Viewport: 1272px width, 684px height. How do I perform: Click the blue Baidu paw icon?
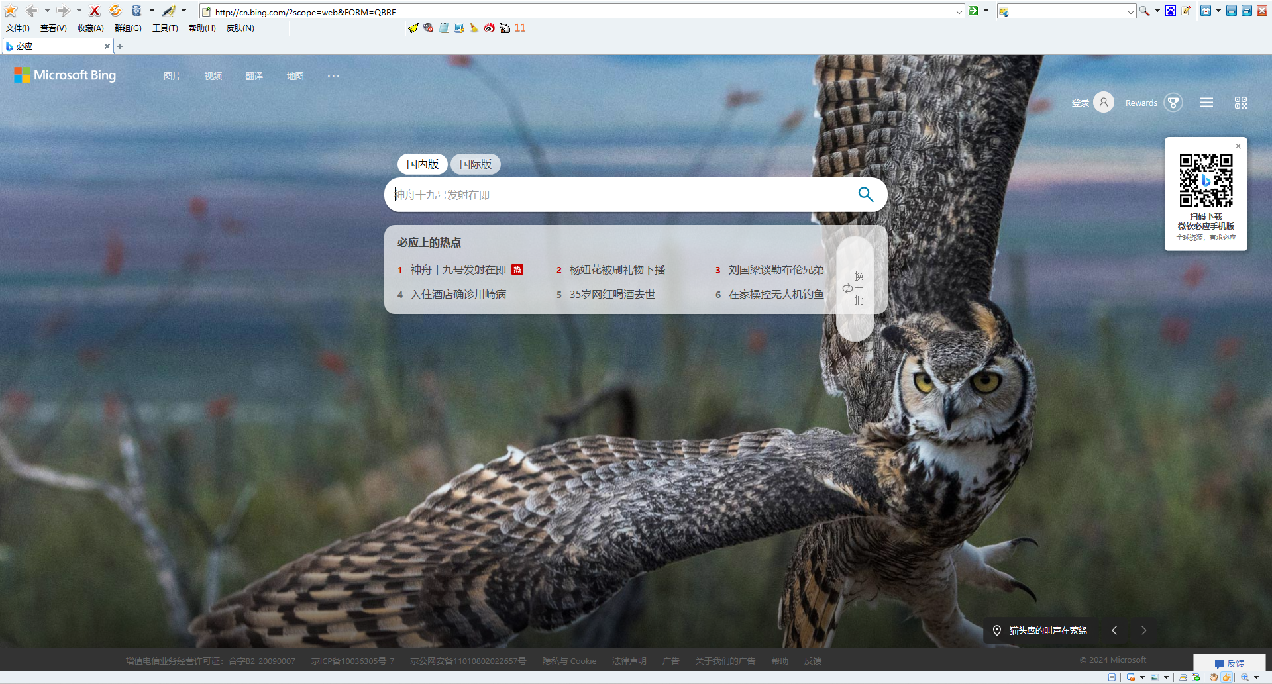point(1171,11)
